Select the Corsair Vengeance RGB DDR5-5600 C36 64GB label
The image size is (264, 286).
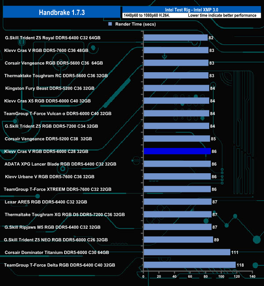click(54, 63)
